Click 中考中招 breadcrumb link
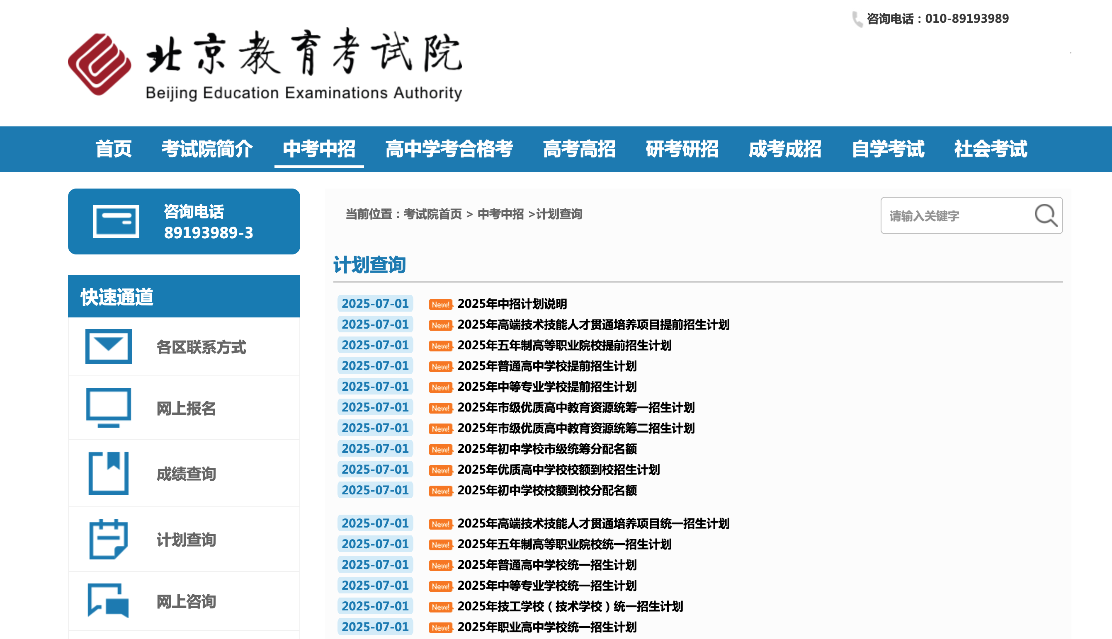The width and height of the screenshot is (1112, 639). (x=500, y=214)
